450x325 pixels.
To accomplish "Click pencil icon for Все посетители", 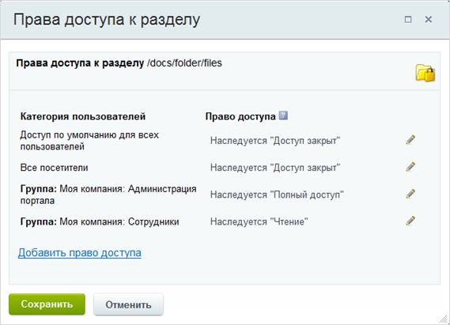I will pos(410,167).
